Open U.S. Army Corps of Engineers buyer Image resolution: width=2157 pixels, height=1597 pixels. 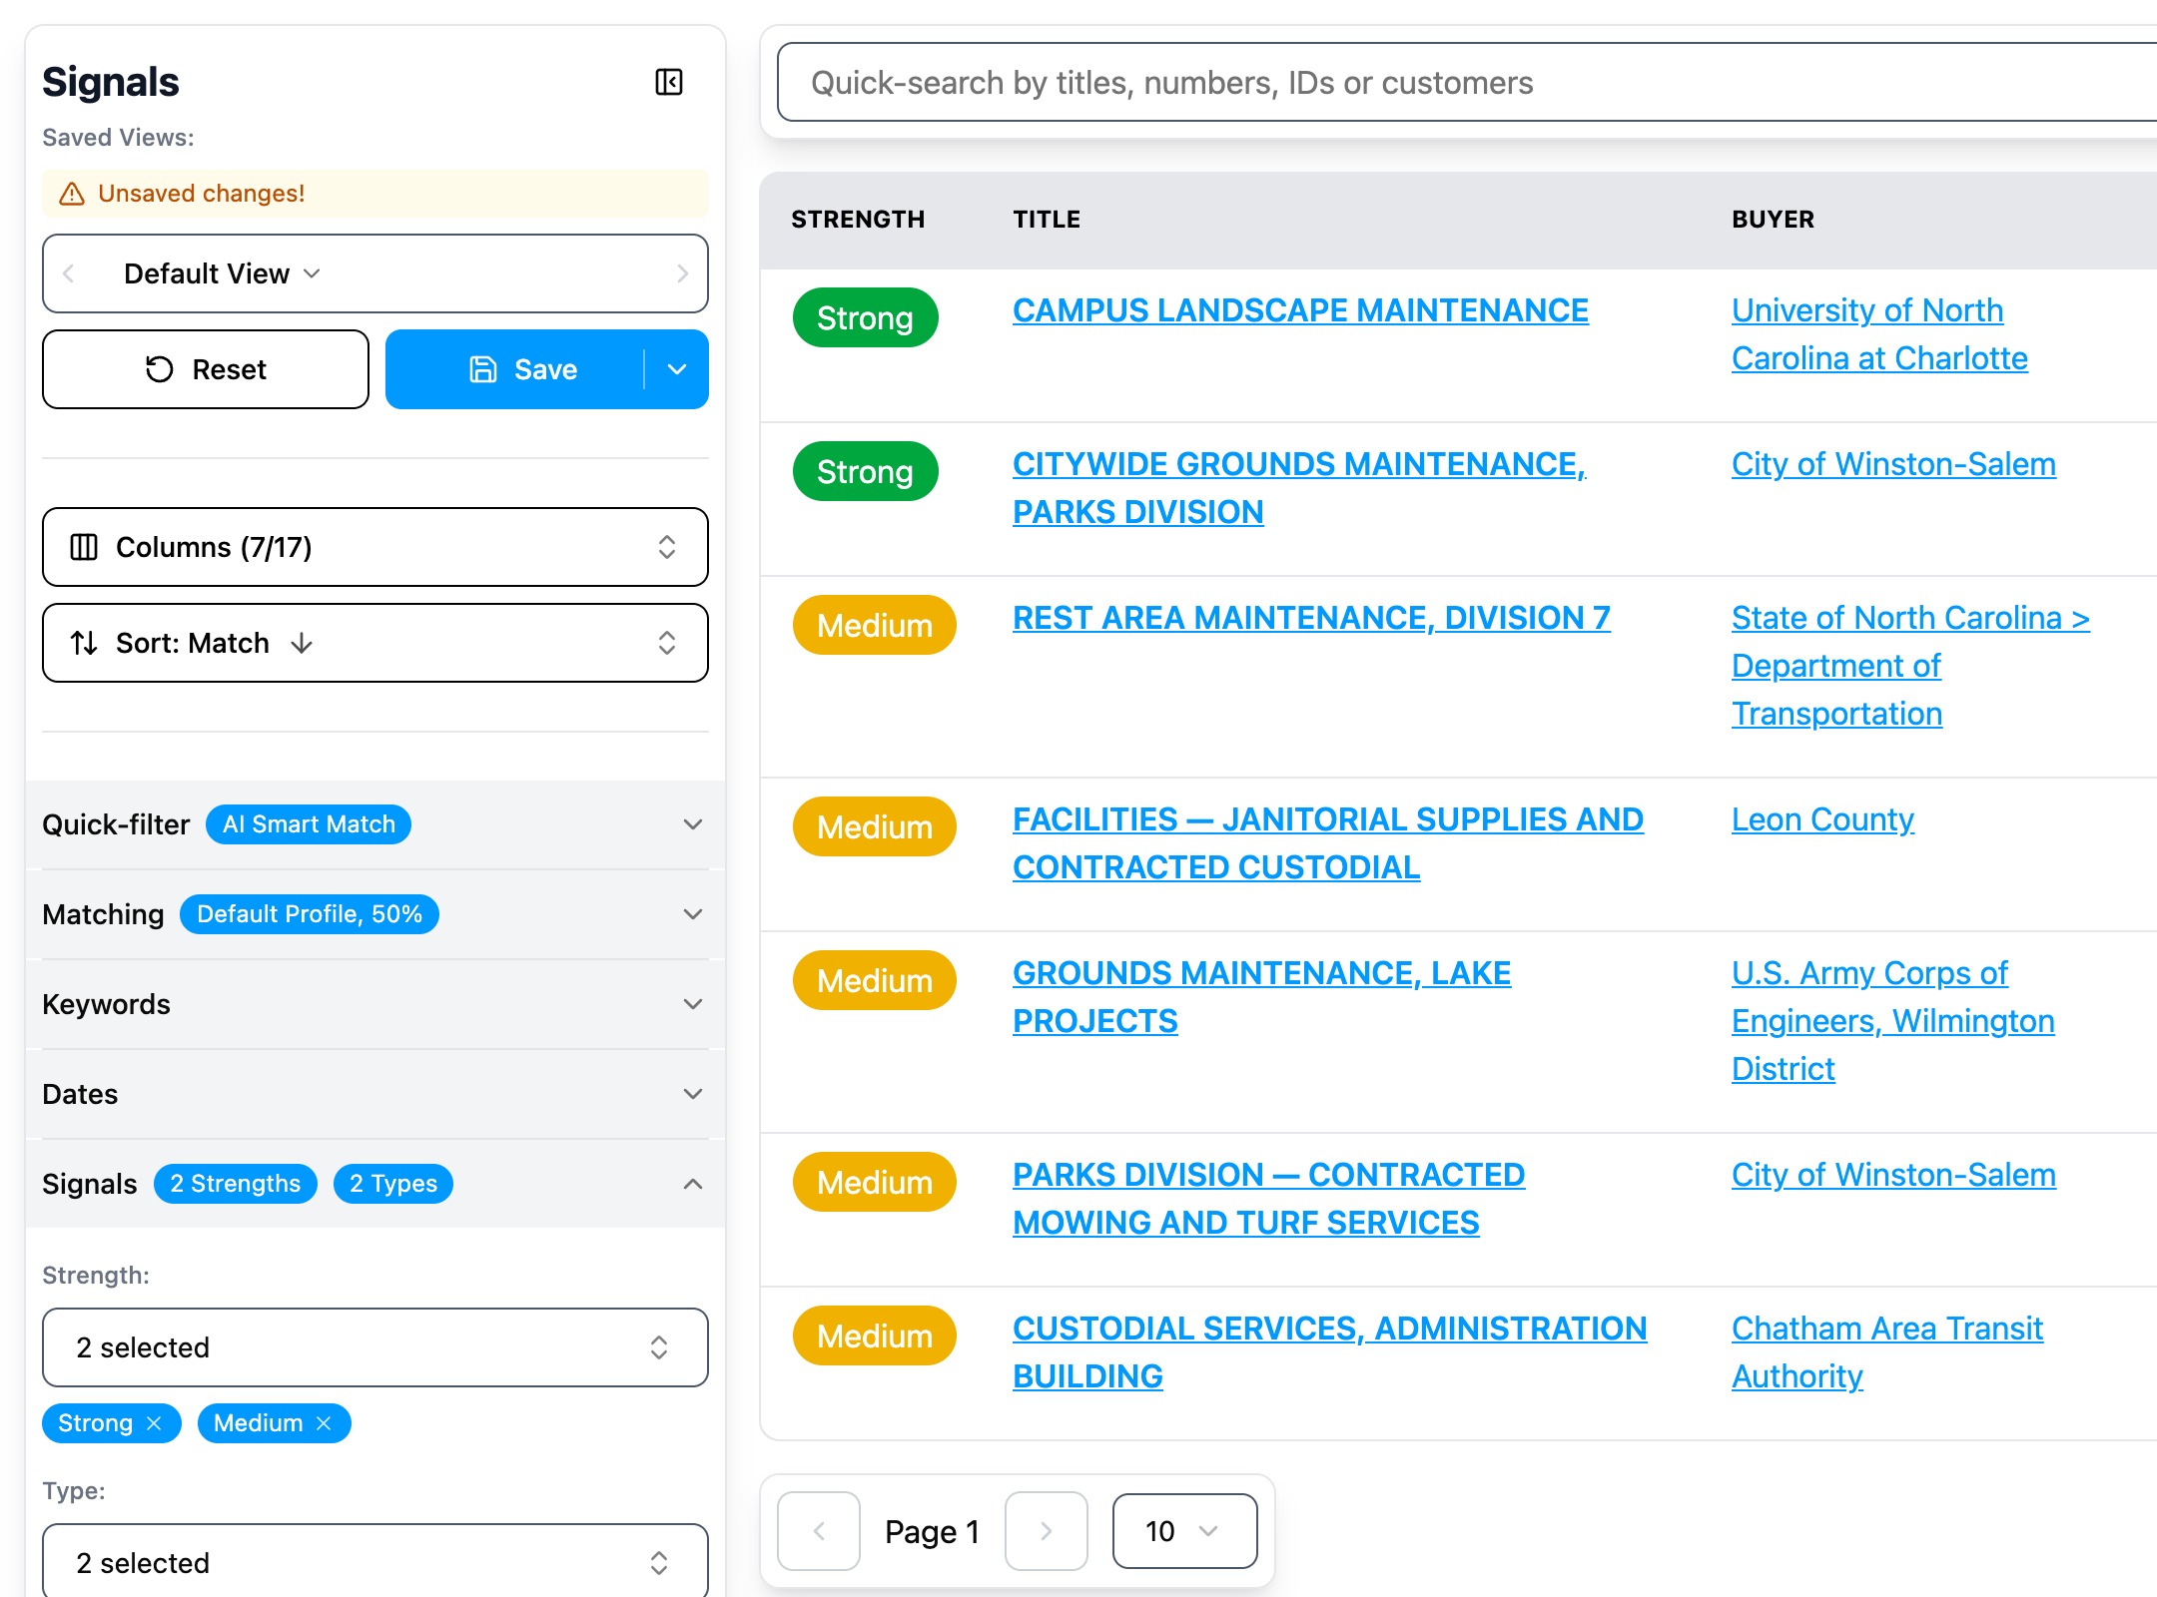(1892, 1021)
